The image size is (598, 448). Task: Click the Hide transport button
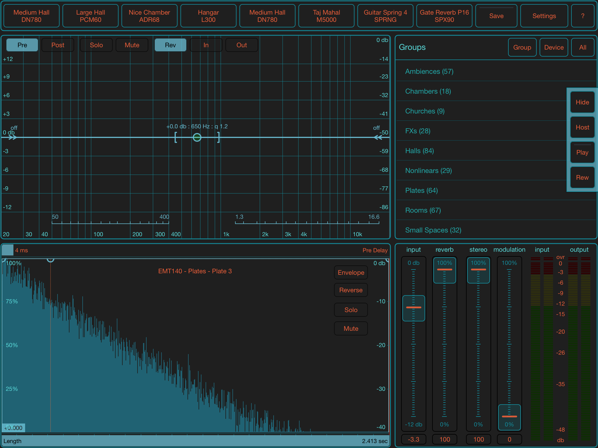pyautogui.click(x=583, y=102)
